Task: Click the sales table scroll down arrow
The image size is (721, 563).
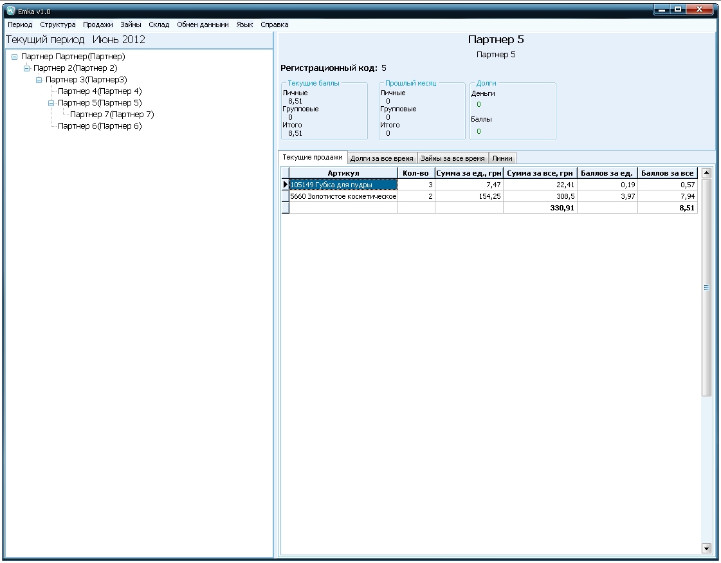Action: pyautogui.click(x=707, y=548)
